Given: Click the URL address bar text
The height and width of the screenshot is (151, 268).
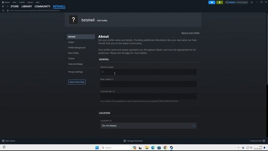Looking at the screenshot, I should (35, 10).
